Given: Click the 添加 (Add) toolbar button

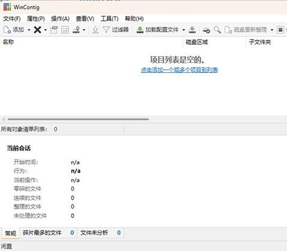Looking at the screenshot, I should [14, 30].
